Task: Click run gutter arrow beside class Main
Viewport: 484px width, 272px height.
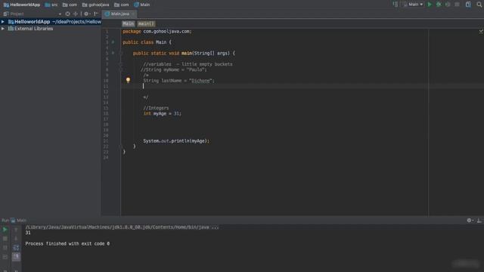Action: point(113,42)
